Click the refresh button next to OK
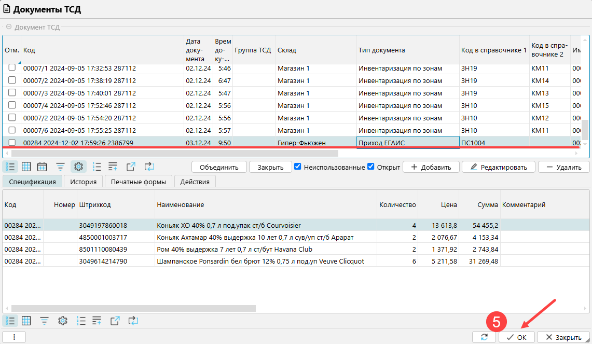592x344 pixels. (484, 337)
